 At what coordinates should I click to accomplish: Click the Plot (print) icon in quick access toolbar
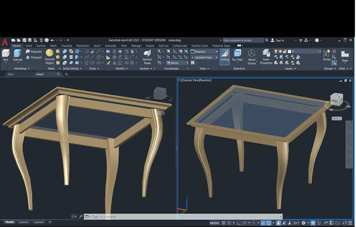click(47, 40)
